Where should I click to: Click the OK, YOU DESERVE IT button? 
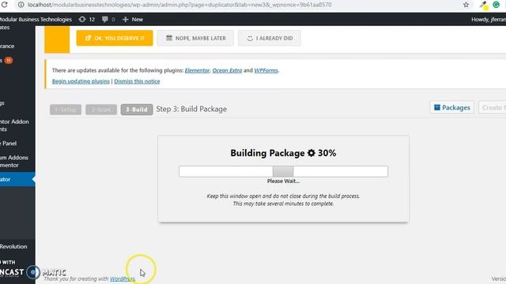pos(115,38)
